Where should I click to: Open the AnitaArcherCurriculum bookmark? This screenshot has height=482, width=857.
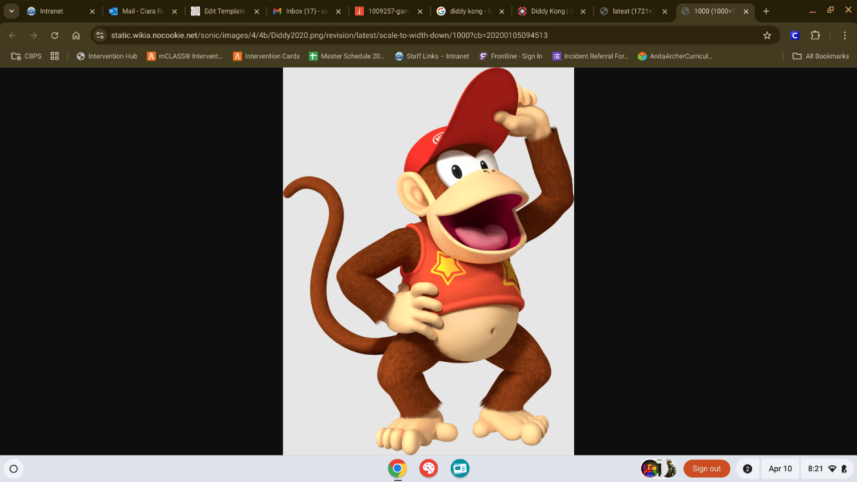tap(675, 56)
